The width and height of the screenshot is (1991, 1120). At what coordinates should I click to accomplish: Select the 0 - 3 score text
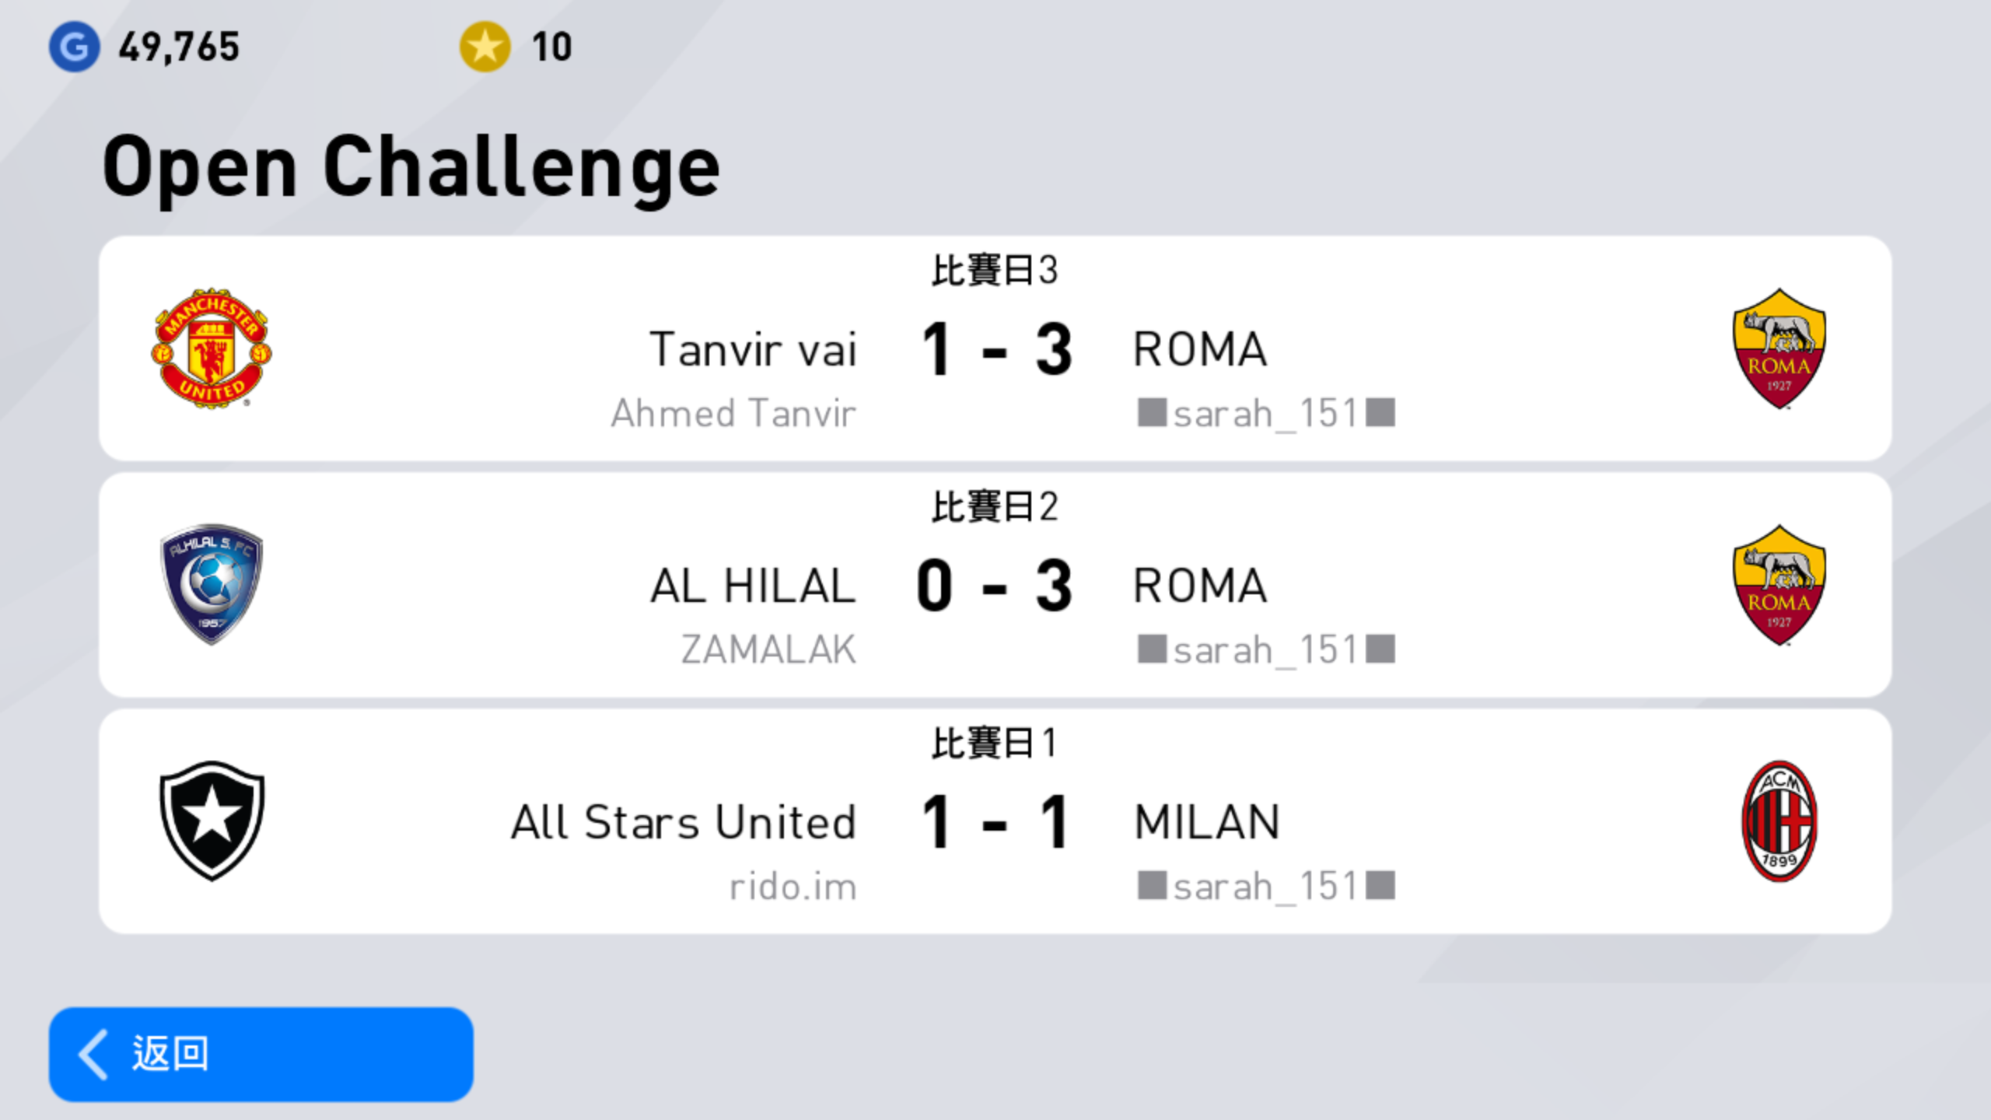point(995,586)
